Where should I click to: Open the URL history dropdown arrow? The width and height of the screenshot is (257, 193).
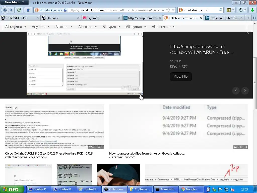(x=173, y=10)
